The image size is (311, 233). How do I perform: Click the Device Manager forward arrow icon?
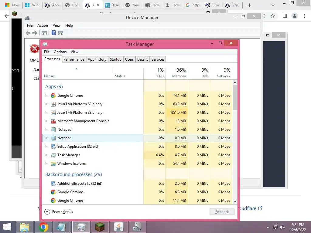pos(35,33)
